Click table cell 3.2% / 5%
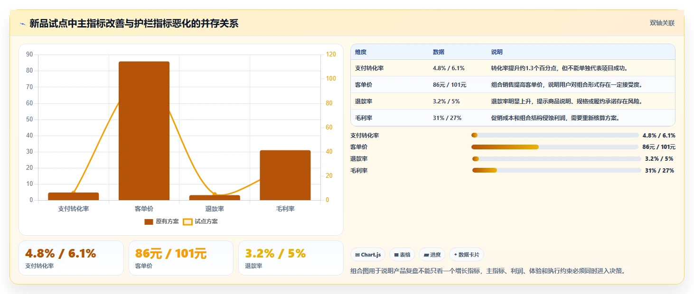694x294 pixels. 446,101
